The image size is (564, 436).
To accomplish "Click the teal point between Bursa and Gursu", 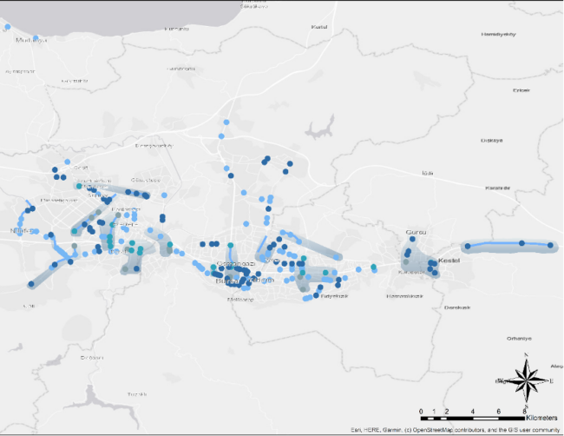I will click(373, 267).
